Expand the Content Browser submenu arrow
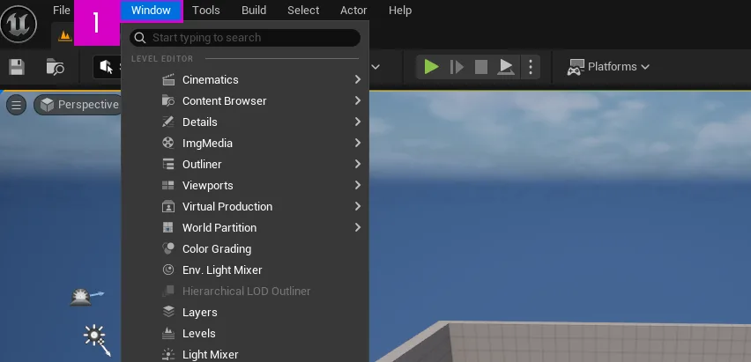 pos(358,100)
